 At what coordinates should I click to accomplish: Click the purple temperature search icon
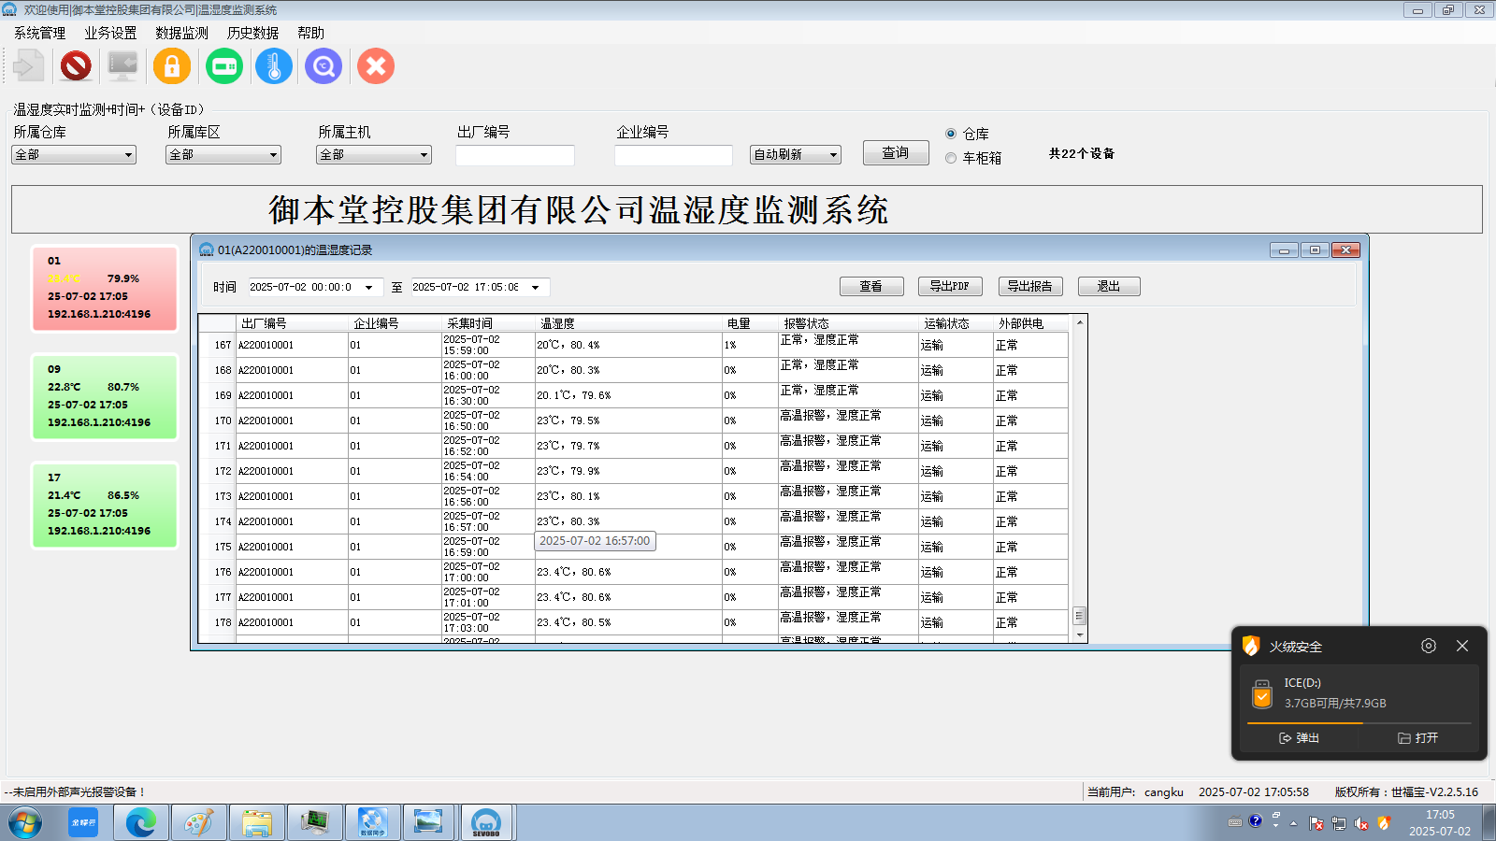click(324, 66)
